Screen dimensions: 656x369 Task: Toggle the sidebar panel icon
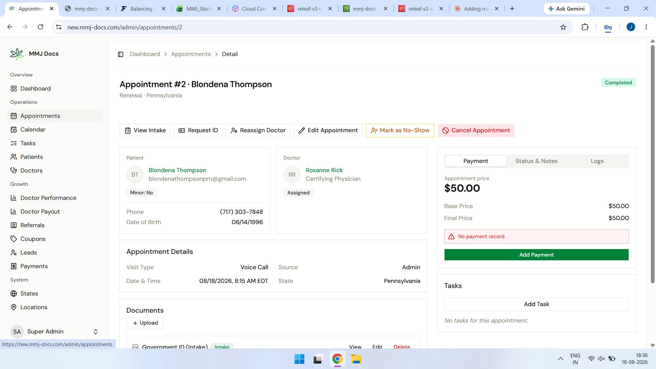(x=121, y=54)
